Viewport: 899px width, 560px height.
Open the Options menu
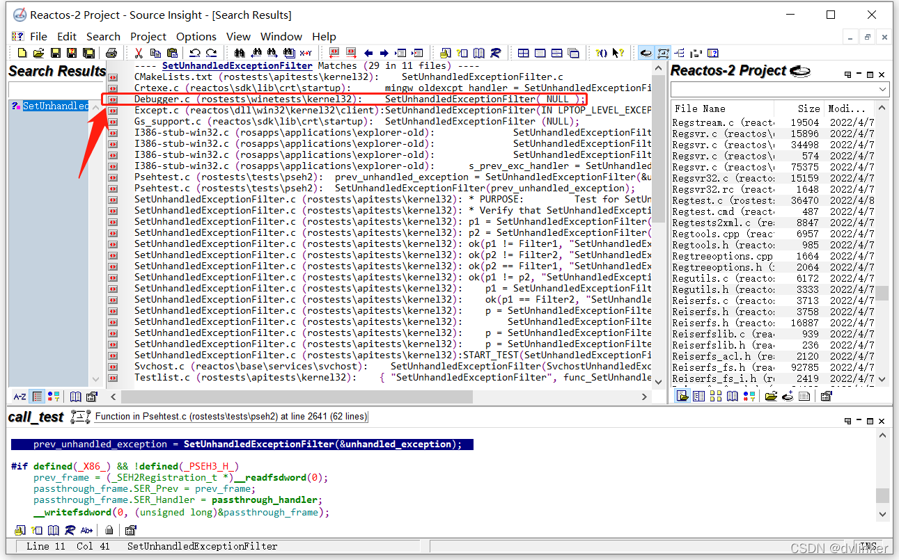[196, 36]
